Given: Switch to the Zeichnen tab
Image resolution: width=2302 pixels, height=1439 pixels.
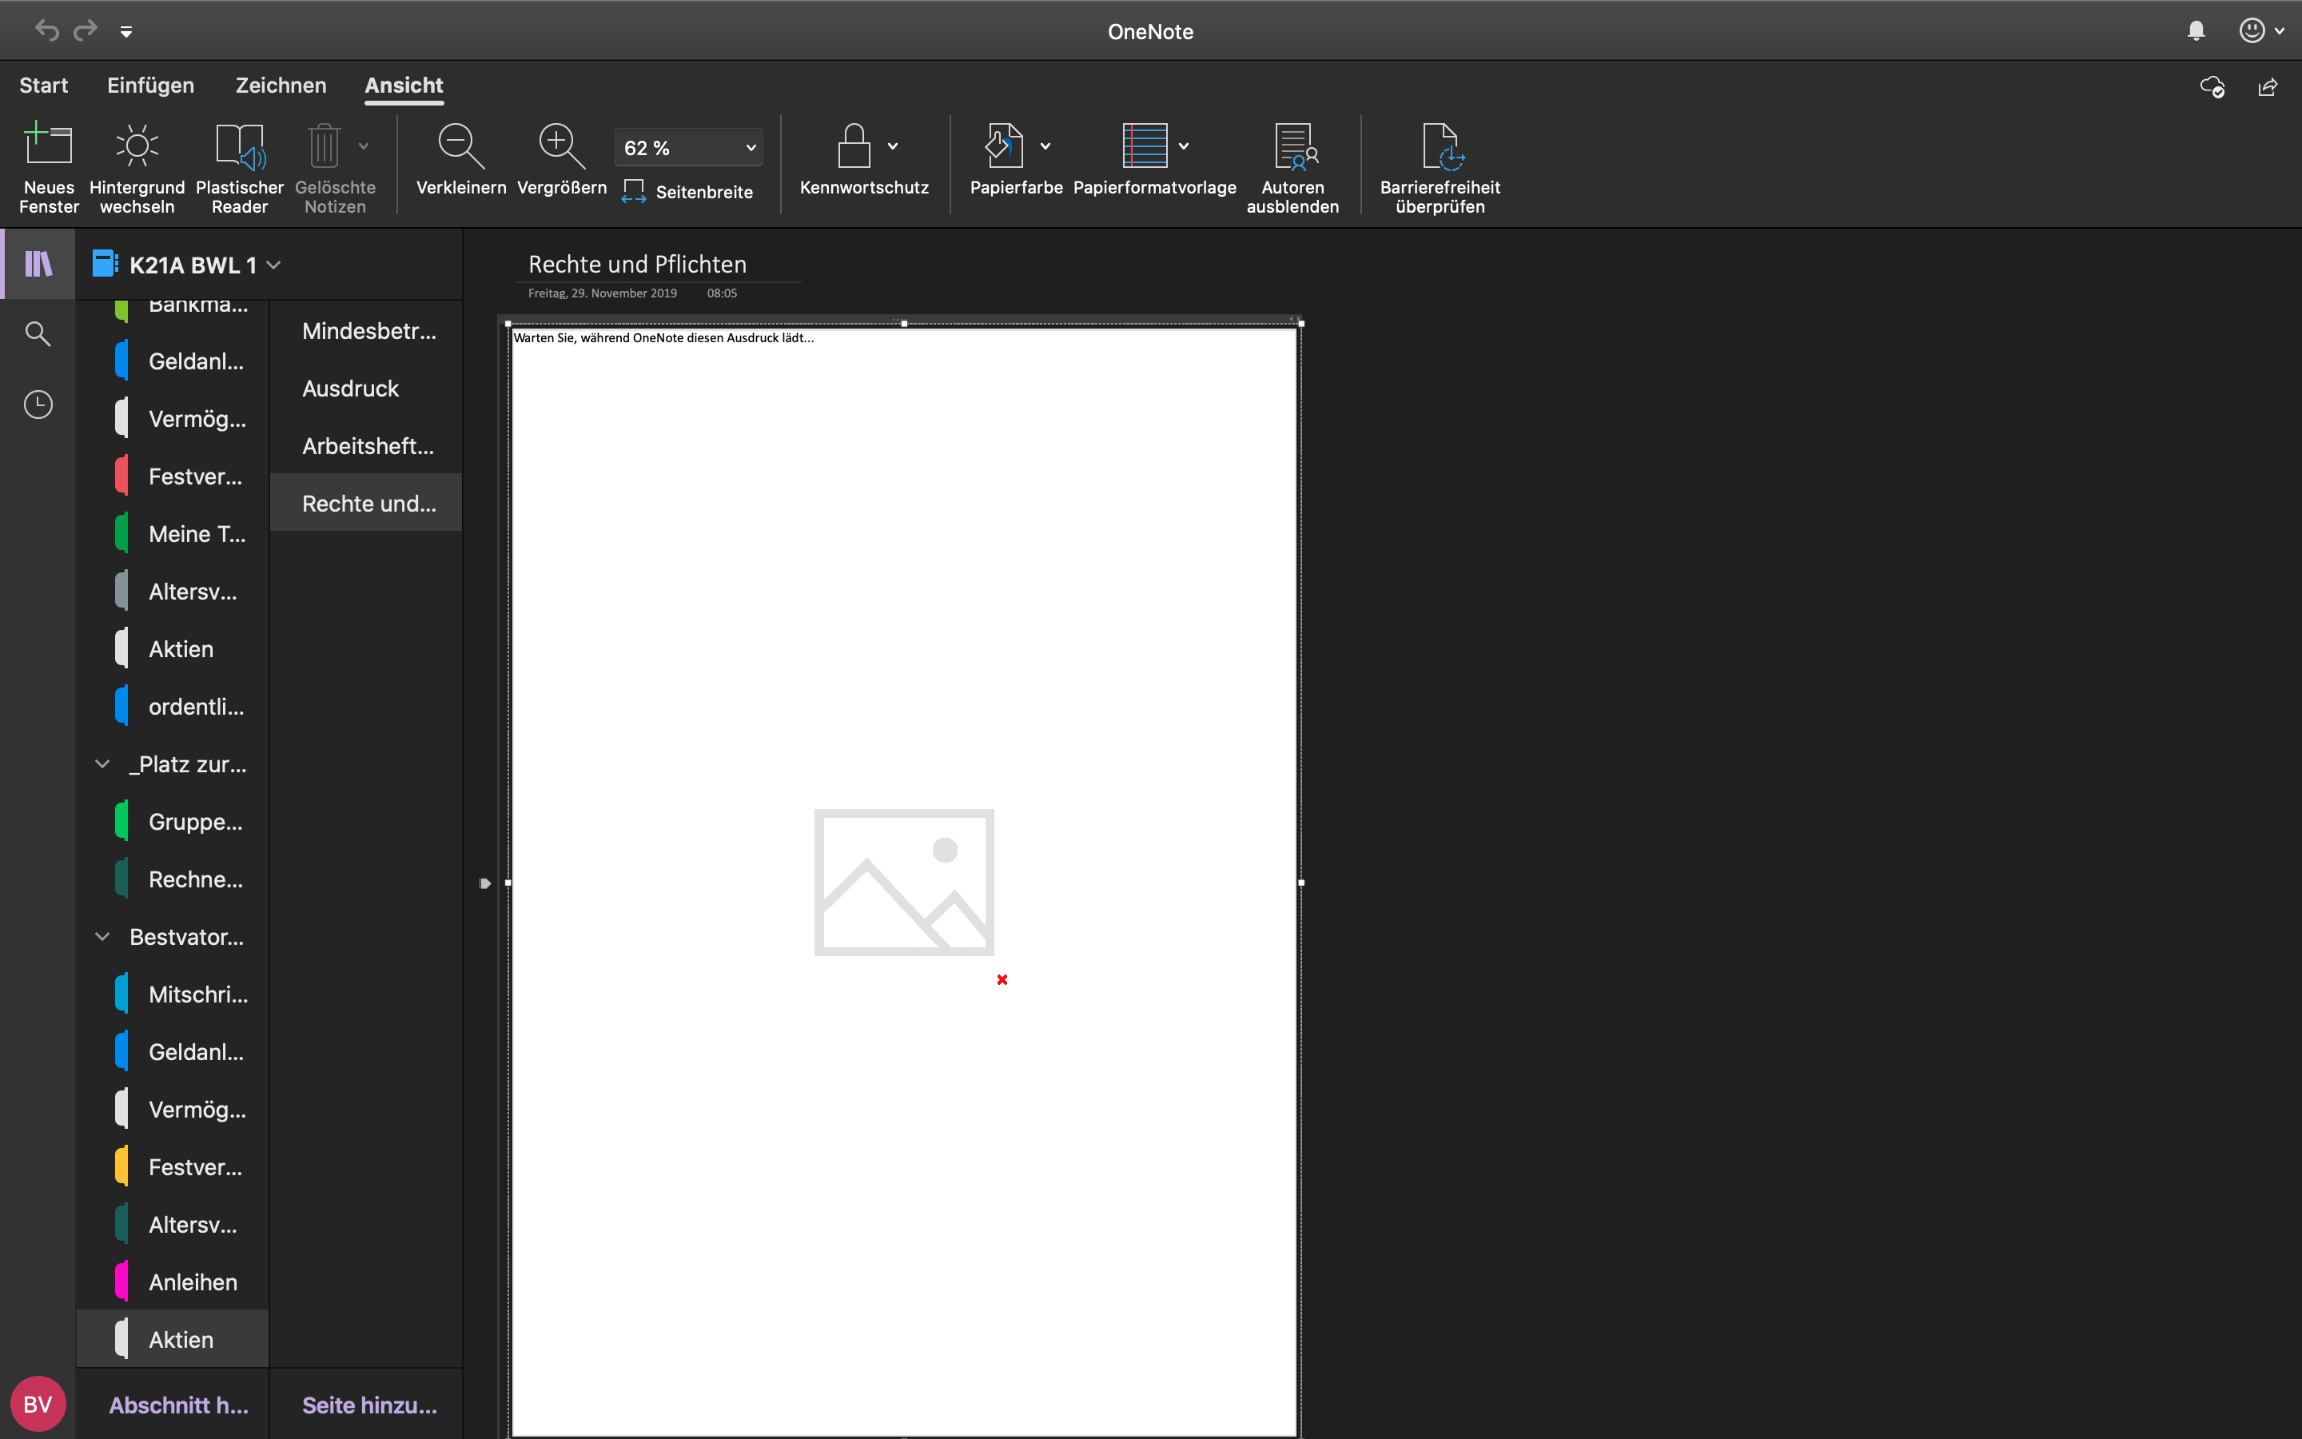Looking at the screenshot, I should [x=281, y=86].
